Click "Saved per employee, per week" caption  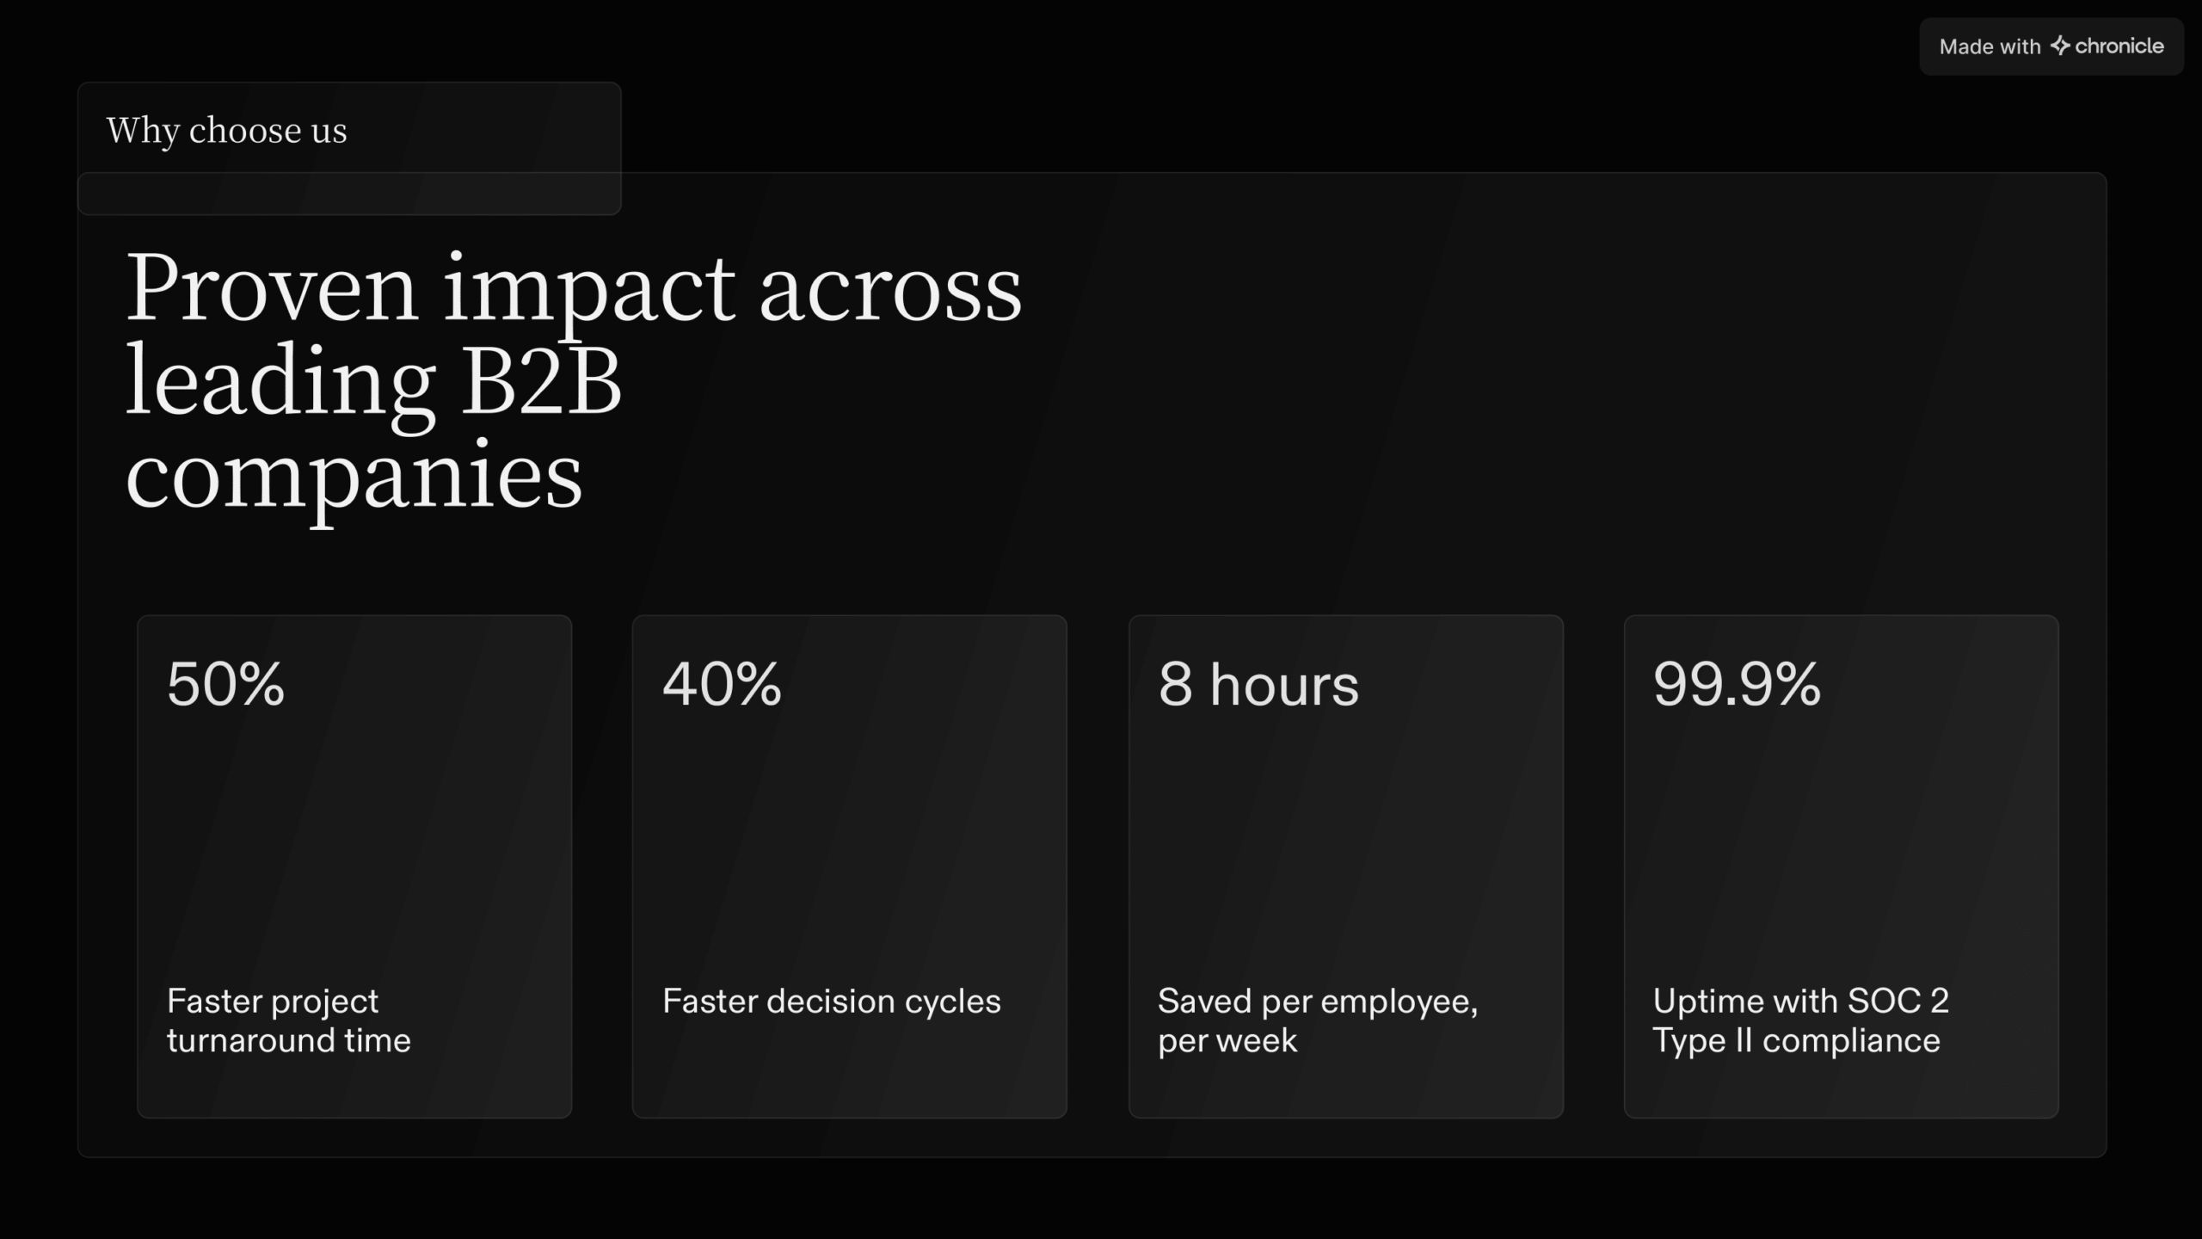pos(1317,1020)
